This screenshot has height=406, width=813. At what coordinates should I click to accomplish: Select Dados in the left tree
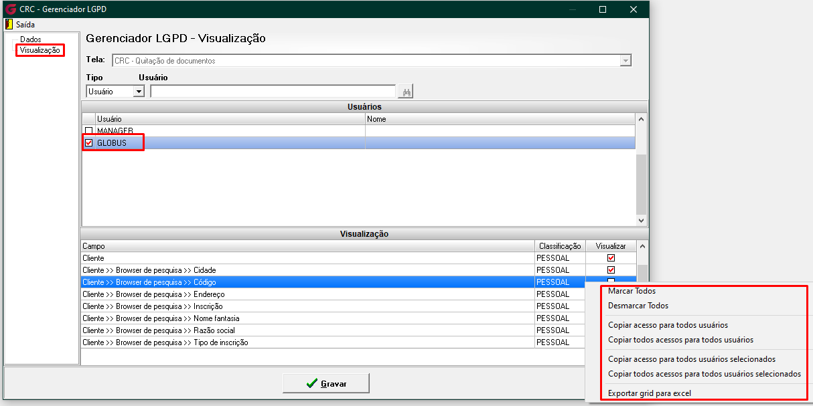click(31, 39)
